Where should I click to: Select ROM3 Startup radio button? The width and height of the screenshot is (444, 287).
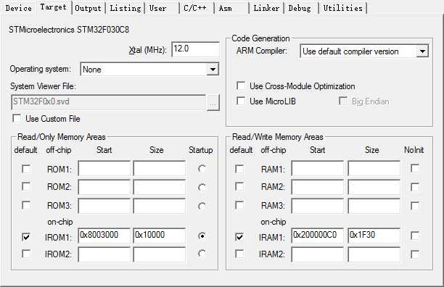click(202, 206)
